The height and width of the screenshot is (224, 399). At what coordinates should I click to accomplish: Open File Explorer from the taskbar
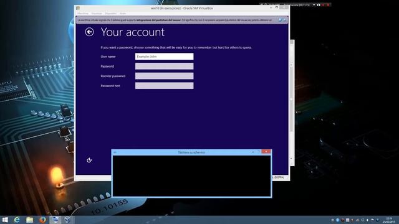click(x=29, y=220)
